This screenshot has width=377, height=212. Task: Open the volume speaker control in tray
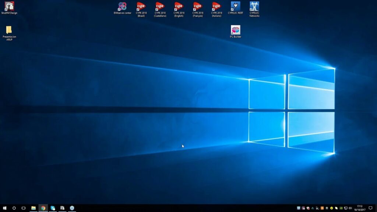click(x=350, y=208)
